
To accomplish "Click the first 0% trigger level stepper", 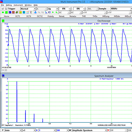I will pos(70,9).
